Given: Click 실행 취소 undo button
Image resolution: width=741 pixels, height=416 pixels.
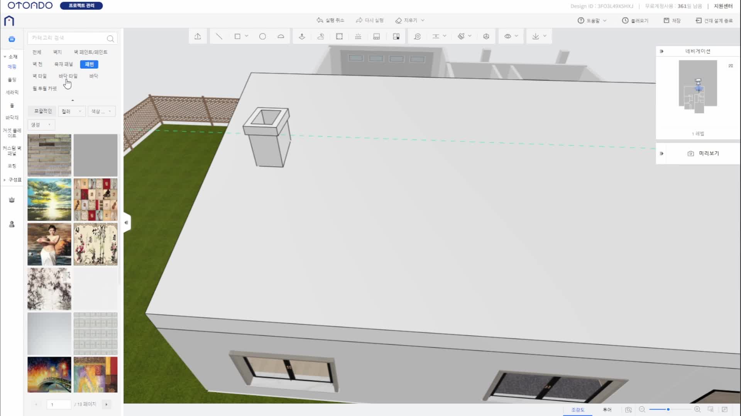Looking at the screenshot, I should 330,20.
